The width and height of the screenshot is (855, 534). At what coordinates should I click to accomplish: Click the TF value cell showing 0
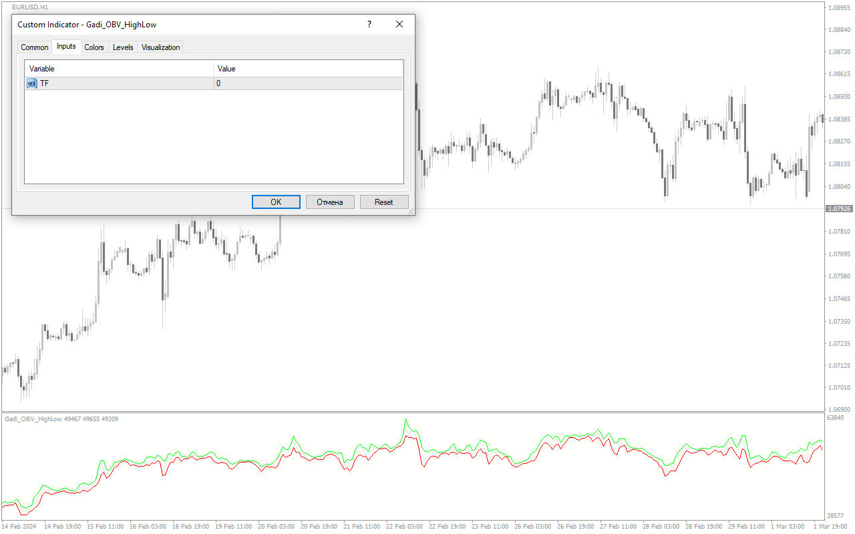[x=309, y=83]
